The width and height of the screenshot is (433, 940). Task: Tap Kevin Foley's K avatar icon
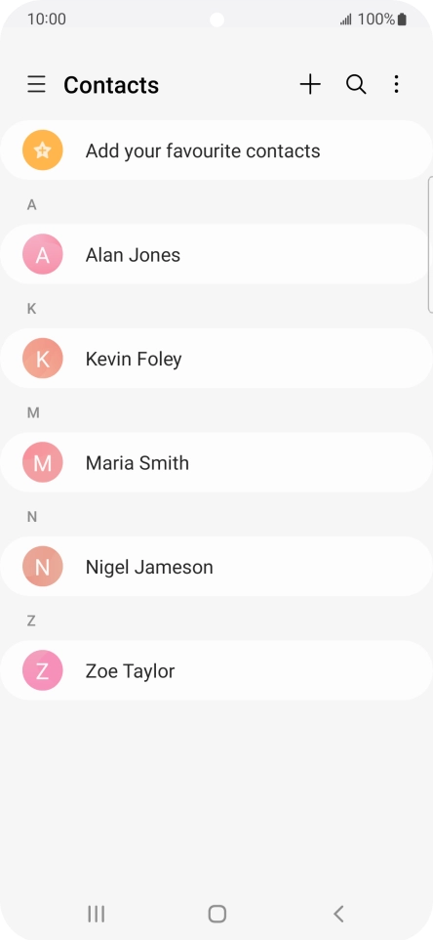pos(43,359)
